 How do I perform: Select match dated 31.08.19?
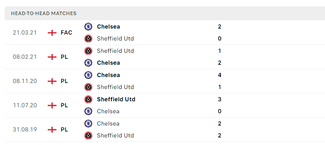click(x=165, y=130)
